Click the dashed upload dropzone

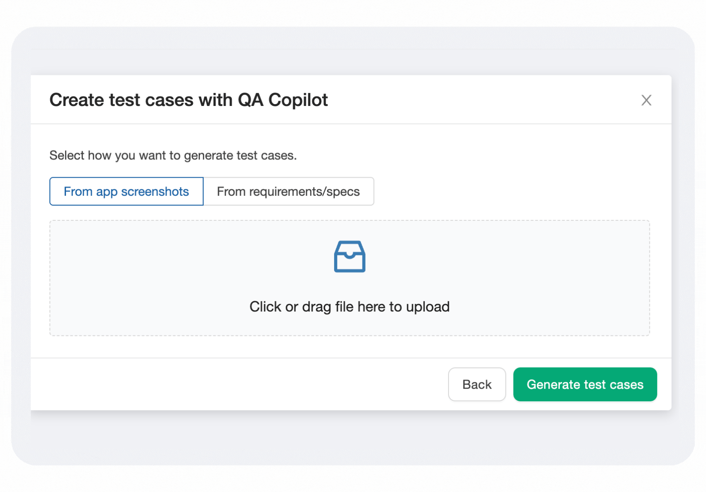click(x=349, y=278)
